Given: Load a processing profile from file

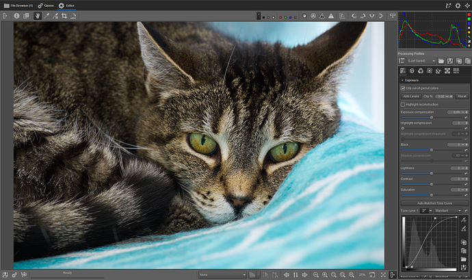Looking at the screenshot, I should tap(441, 60).
